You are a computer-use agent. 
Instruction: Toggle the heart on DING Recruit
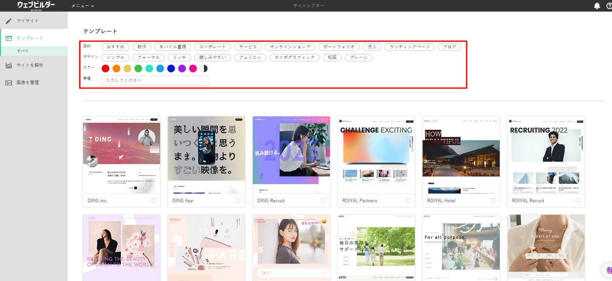coord(323,201)
